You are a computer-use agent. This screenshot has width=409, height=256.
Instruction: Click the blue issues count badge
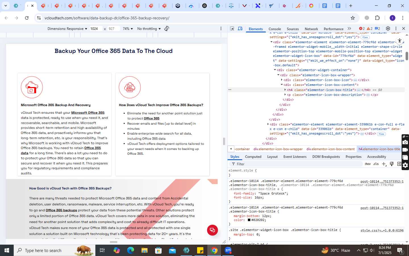point(377,28)
